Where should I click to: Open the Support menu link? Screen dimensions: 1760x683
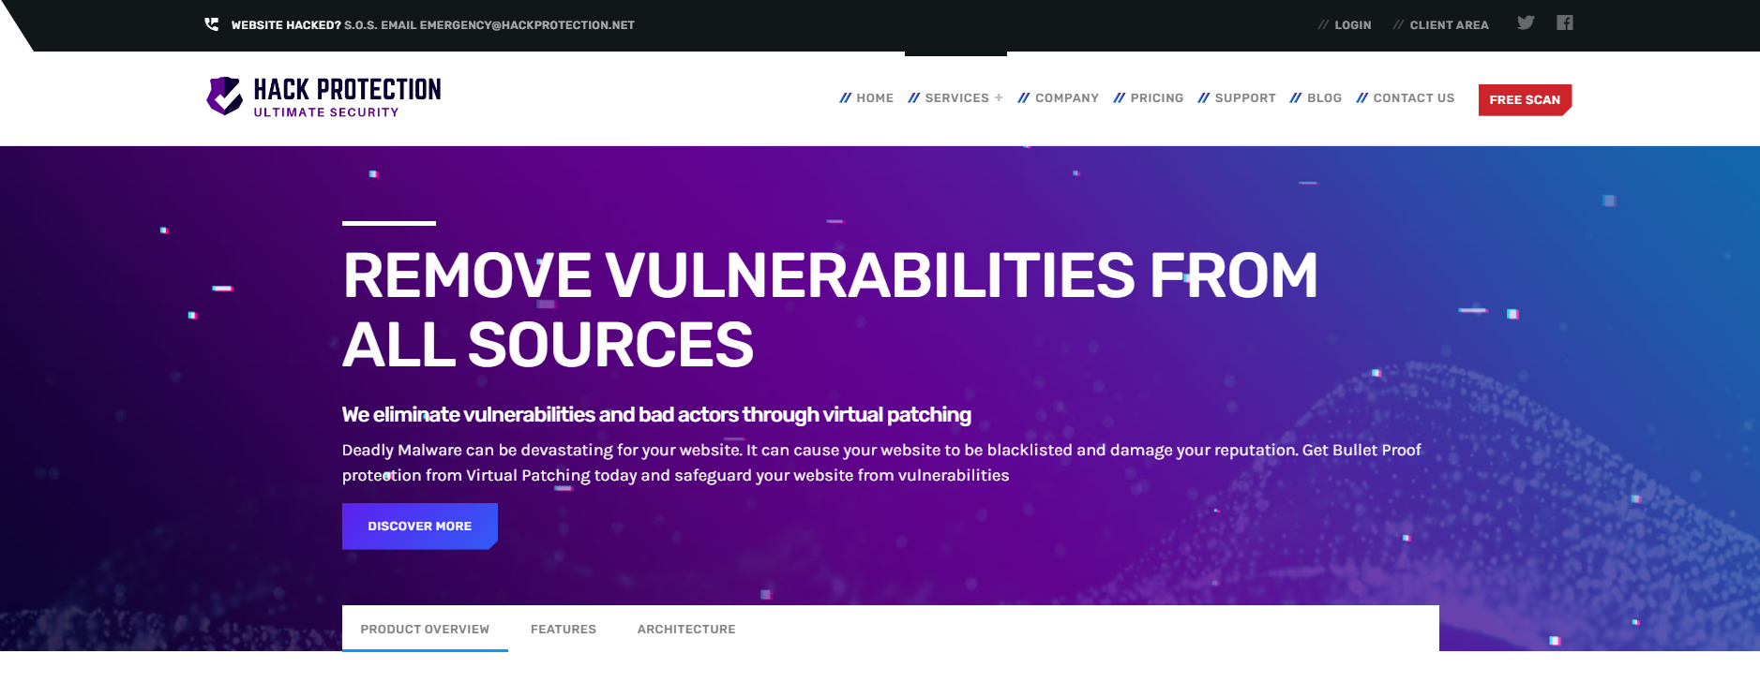coord(1244,98)
